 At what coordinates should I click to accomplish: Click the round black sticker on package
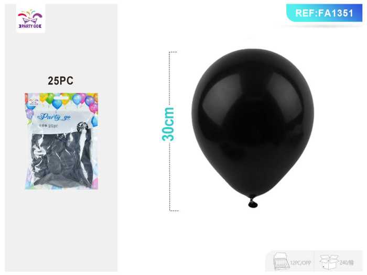coord(82,127)
